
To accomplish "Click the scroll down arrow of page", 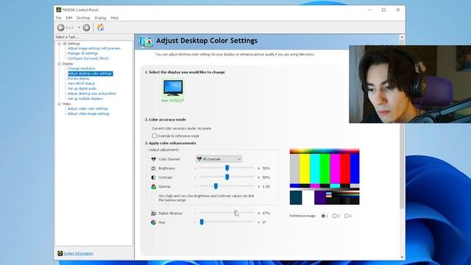I will (x=403, y=257).
